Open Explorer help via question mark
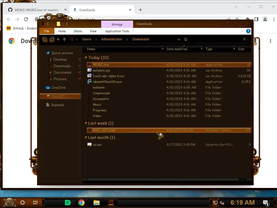Screen dimensions: 277x208 click(x=248, y=31)
